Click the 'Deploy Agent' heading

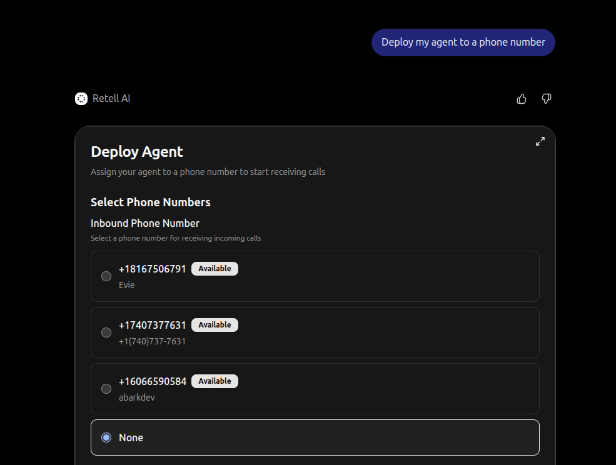point(137,152)
